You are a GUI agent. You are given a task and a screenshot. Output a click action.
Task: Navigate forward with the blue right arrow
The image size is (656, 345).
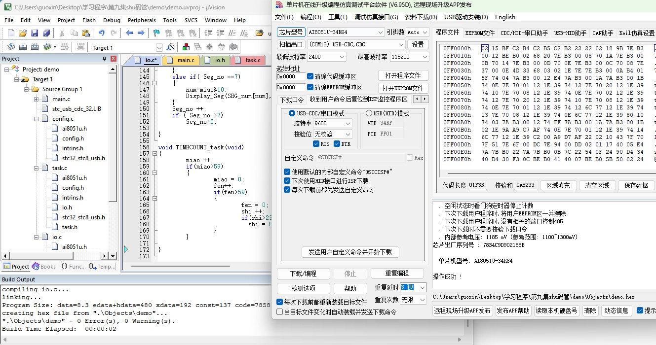(141, 33)
